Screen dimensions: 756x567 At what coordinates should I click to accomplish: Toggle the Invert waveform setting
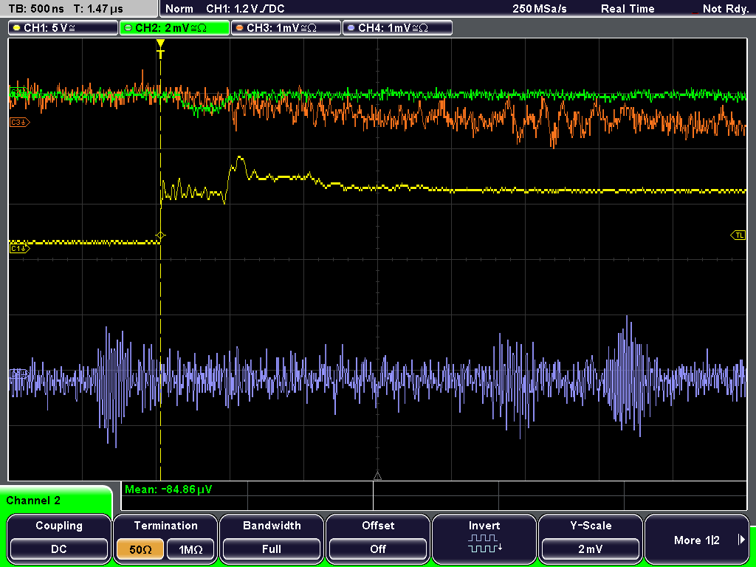tap(484, 538)
